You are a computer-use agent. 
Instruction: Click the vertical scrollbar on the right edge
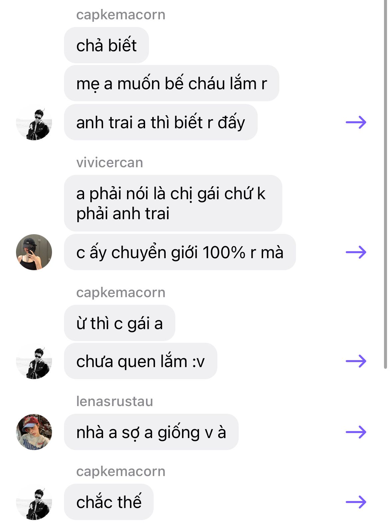(385, 183)
